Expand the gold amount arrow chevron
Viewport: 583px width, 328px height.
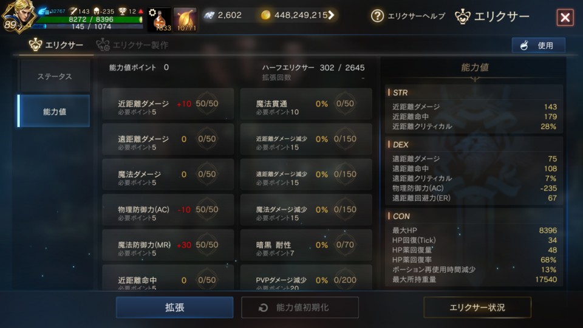331,15
